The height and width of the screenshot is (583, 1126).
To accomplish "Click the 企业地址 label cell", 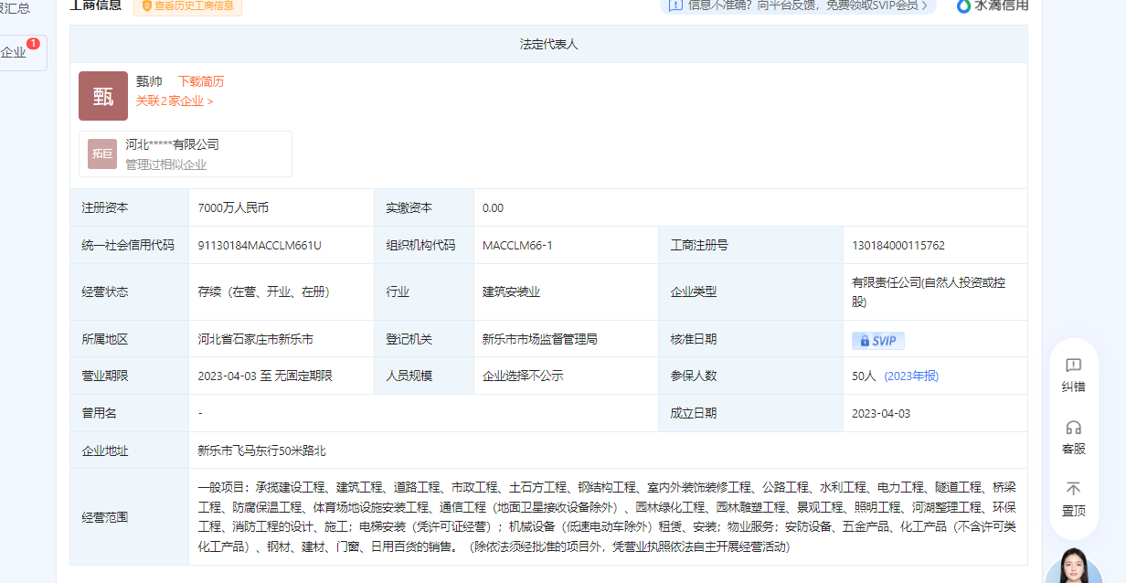I will pyautogui.click(x=130, y=450).
